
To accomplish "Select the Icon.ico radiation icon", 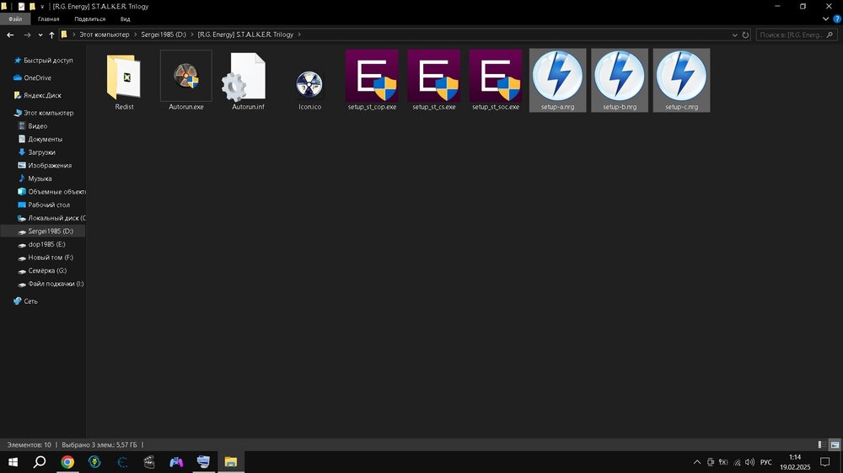I will [309, 85].
